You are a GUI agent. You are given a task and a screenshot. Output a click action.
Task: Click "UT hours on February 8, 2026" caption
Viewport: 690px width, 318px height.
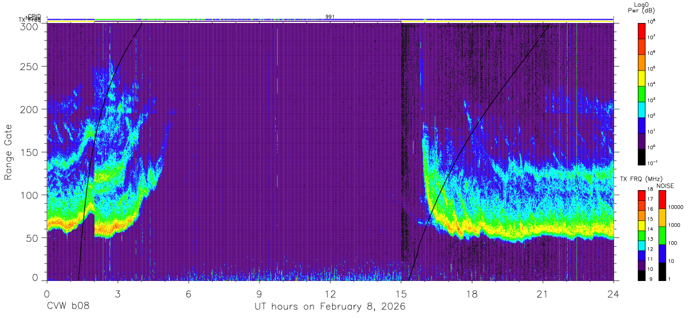click(330, 307)
